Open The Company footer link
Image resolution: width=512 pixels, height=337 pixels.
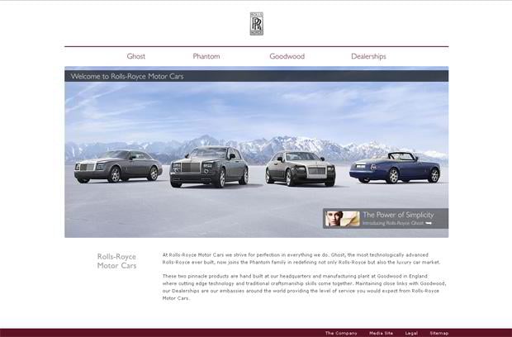pos(341,333)
